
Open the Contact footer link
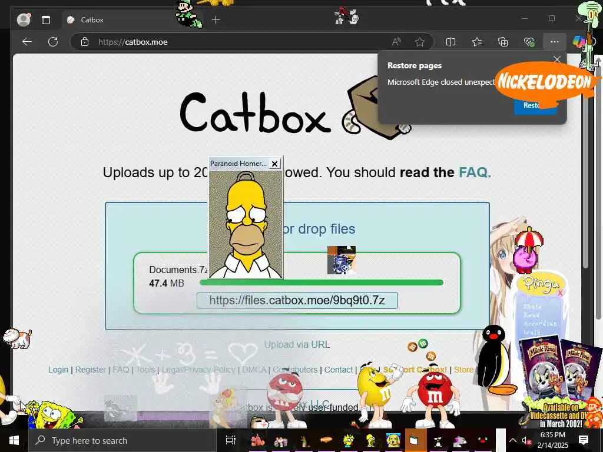[339, 370]
